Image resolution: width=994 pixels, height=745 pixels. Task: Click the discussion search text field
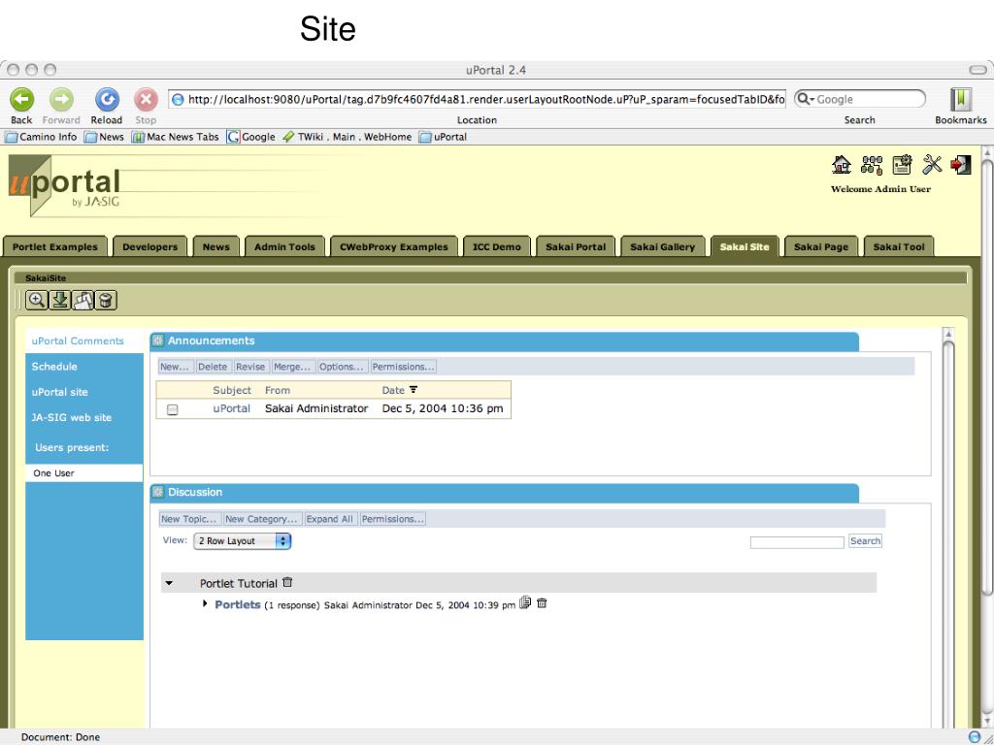coord(797,542)
